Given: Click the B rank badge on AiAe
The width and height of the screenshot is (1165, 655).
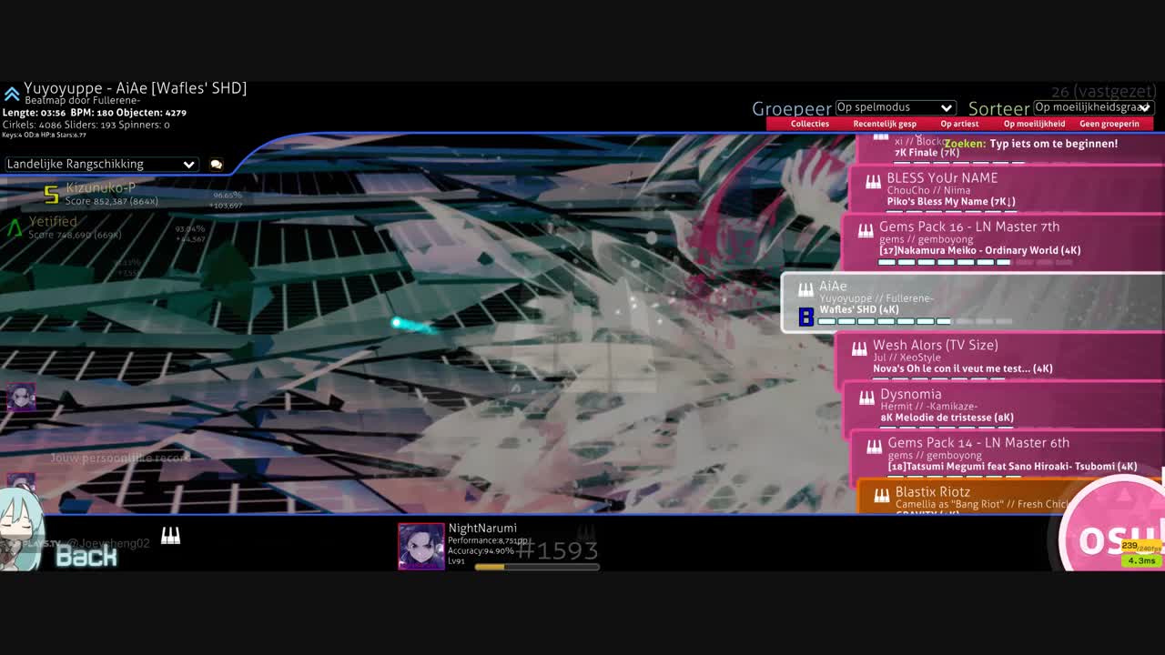Looking at the screenshot, I should click(805, 317).
